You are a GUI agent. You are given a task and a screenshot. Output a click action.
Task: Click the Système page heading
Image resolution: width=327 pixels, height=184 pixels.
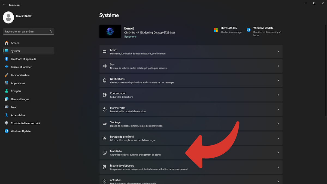coord(109,15)
